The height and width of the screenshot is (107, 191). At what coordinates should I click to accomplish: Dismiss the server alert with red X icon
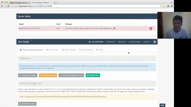pyautogui.click(x=151, y=29)
